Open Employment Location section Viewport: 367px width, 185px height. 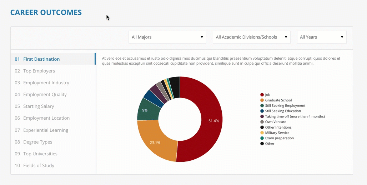[46, 118]
